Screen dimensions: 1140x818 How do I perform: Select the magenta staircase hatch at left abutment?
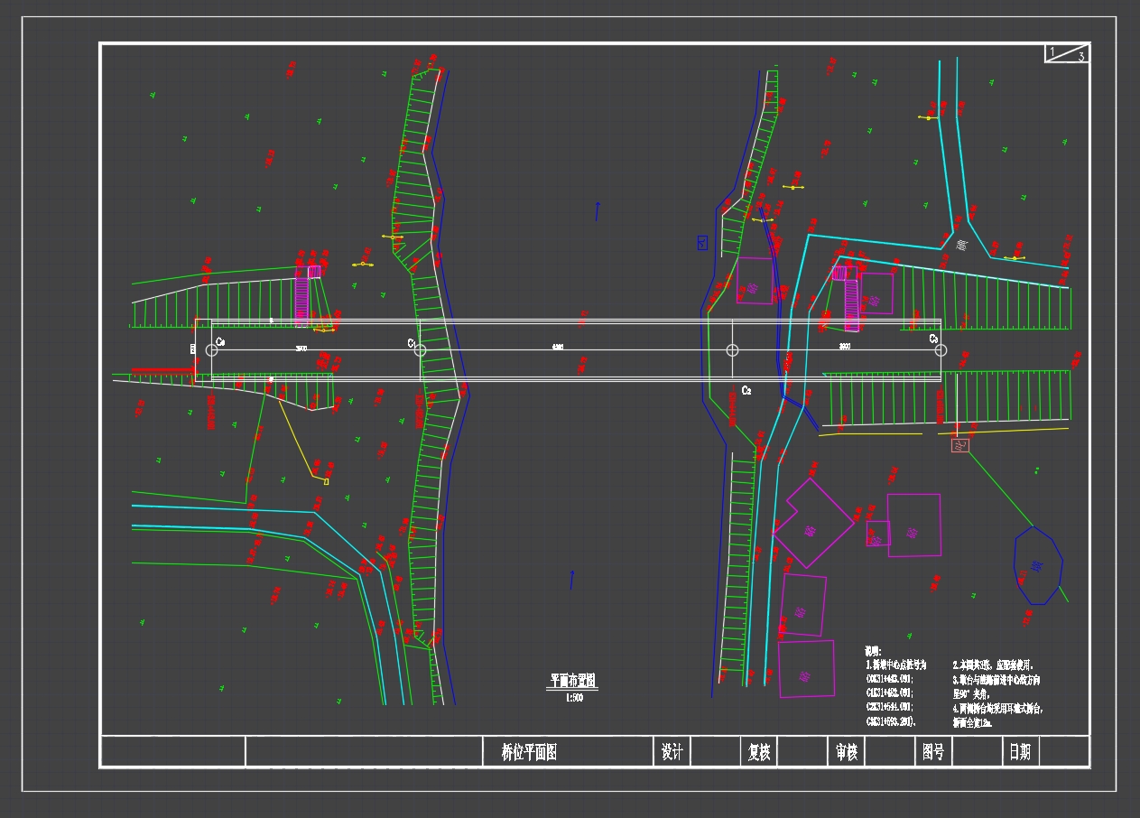pyautogui.click(x=301, y=300)
